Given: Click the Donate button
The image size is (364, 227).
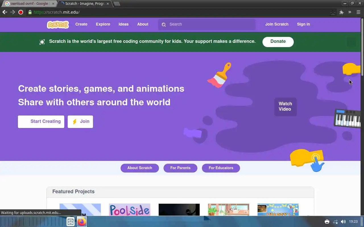Looking at the screenshot, I should 278,42.
